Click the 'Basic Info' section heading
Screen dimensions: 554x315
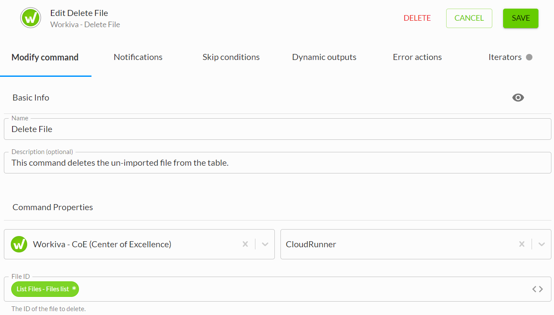(31, 98)
